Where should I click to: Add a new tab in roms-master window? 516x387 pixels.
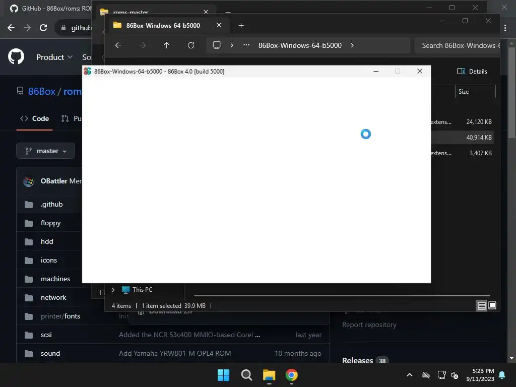(x=228, y=12)
